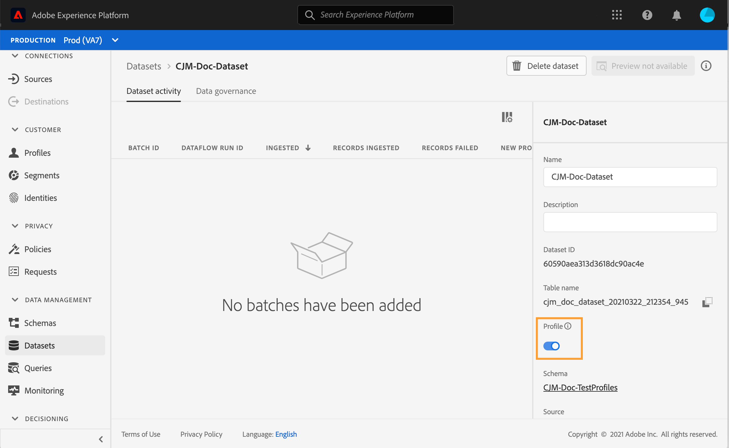Collapse the Data Management section

[15, 300]
